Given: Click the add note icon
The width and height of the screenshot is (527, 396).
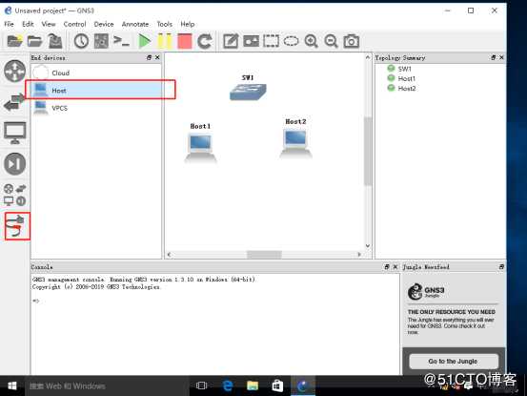Looking at the screenshot, I should tap(231, 41).
